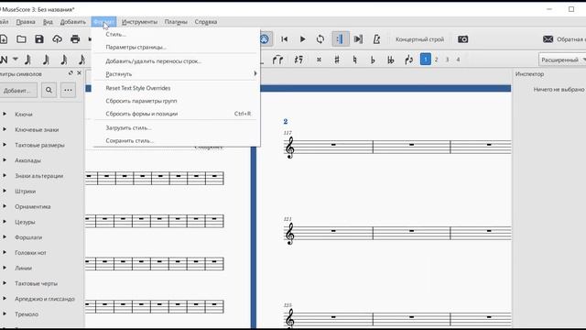
Task: Open the Инструменты menu
Action: pyautogui.click(x=139, y=22)
